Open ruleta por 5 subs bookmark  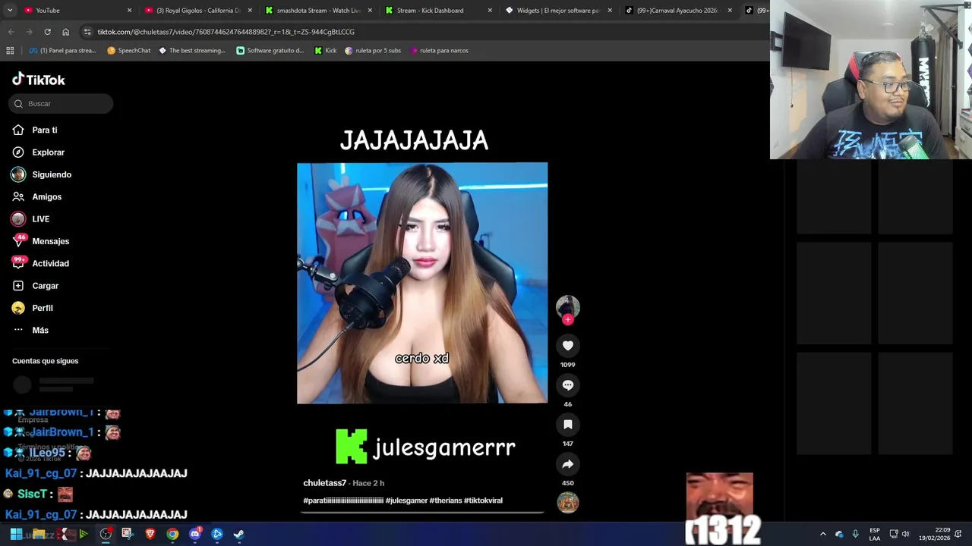click(x=372, y=51)
